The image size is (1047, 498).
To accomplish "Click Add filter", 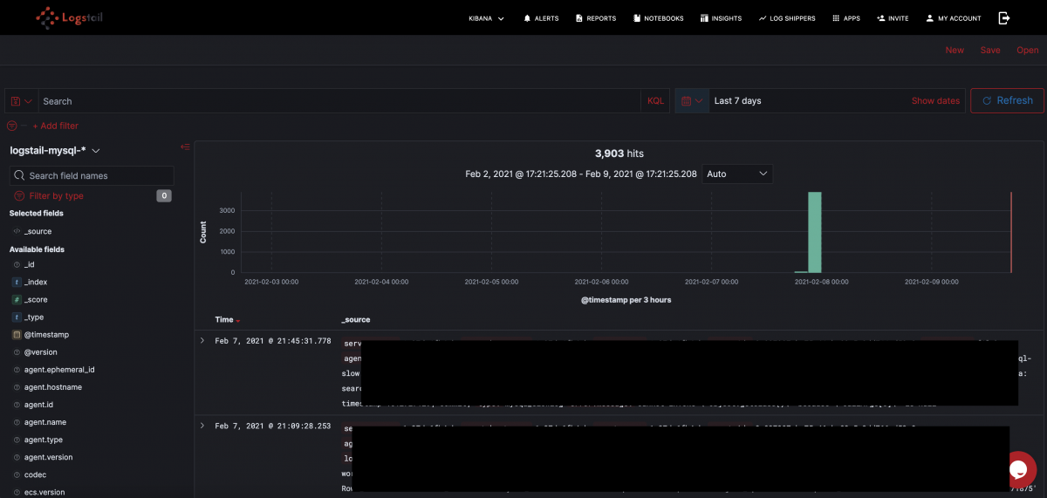I will click(55, 126).
